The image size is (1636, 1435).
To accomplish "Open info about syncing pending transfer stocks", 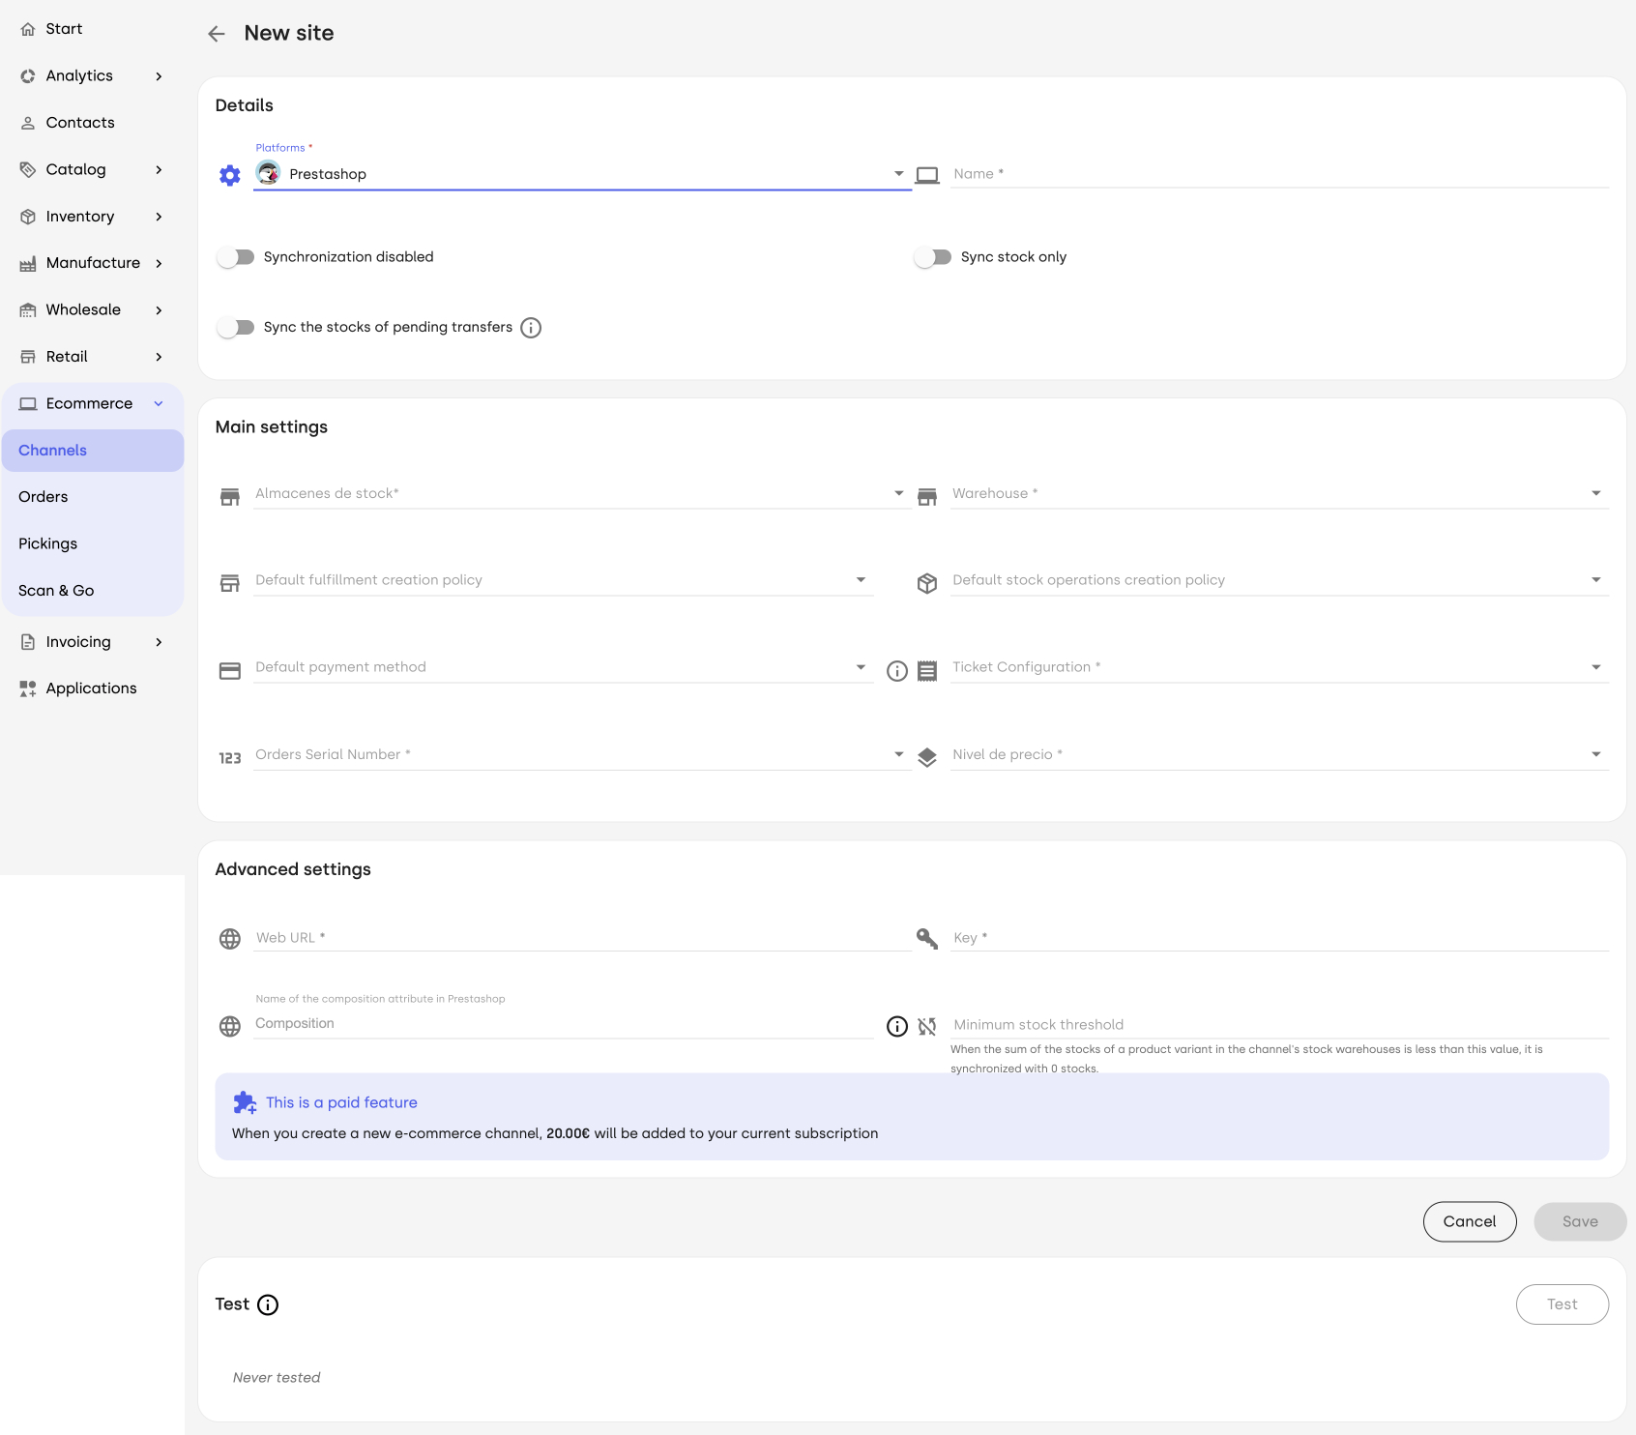I will click(531, 328).
